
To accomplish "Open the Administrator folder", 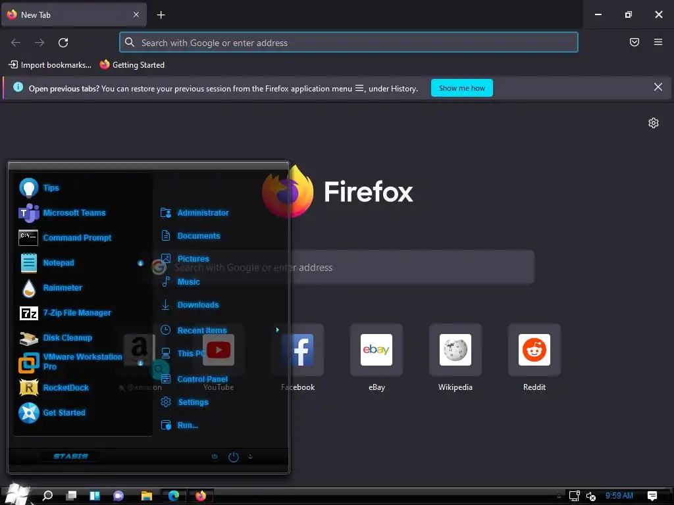I will tap(194, 213).
